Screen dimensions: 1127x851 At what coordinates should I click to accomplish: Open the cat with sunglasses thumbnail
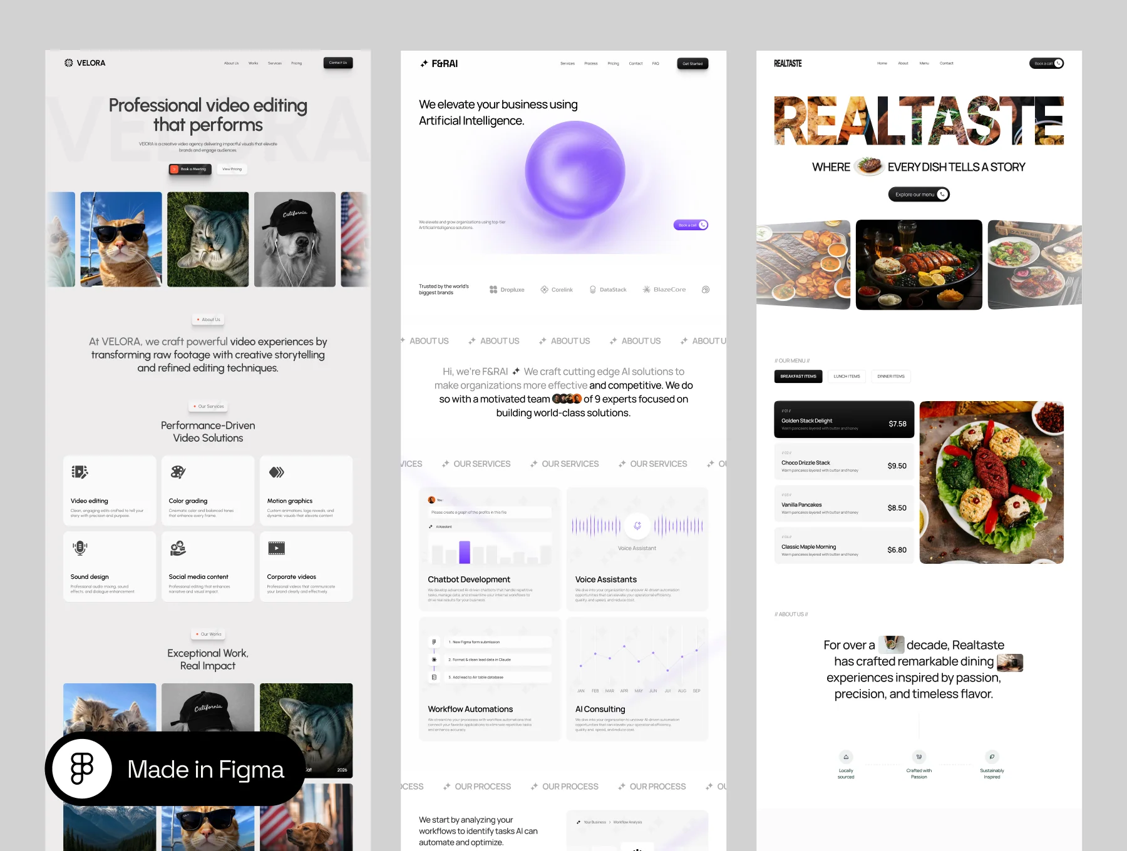[x=121, y=239]
